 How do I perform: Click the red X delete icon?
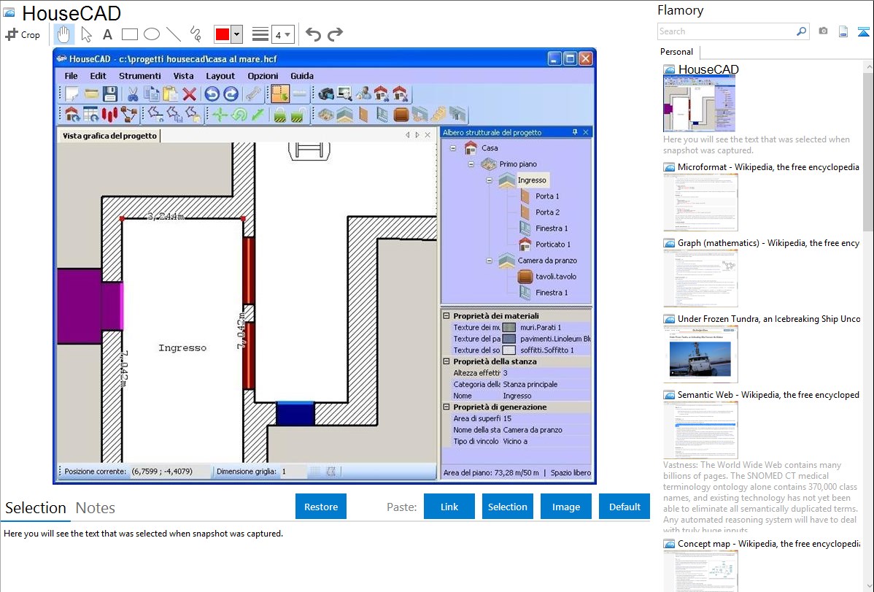click(x=190, y=93)
